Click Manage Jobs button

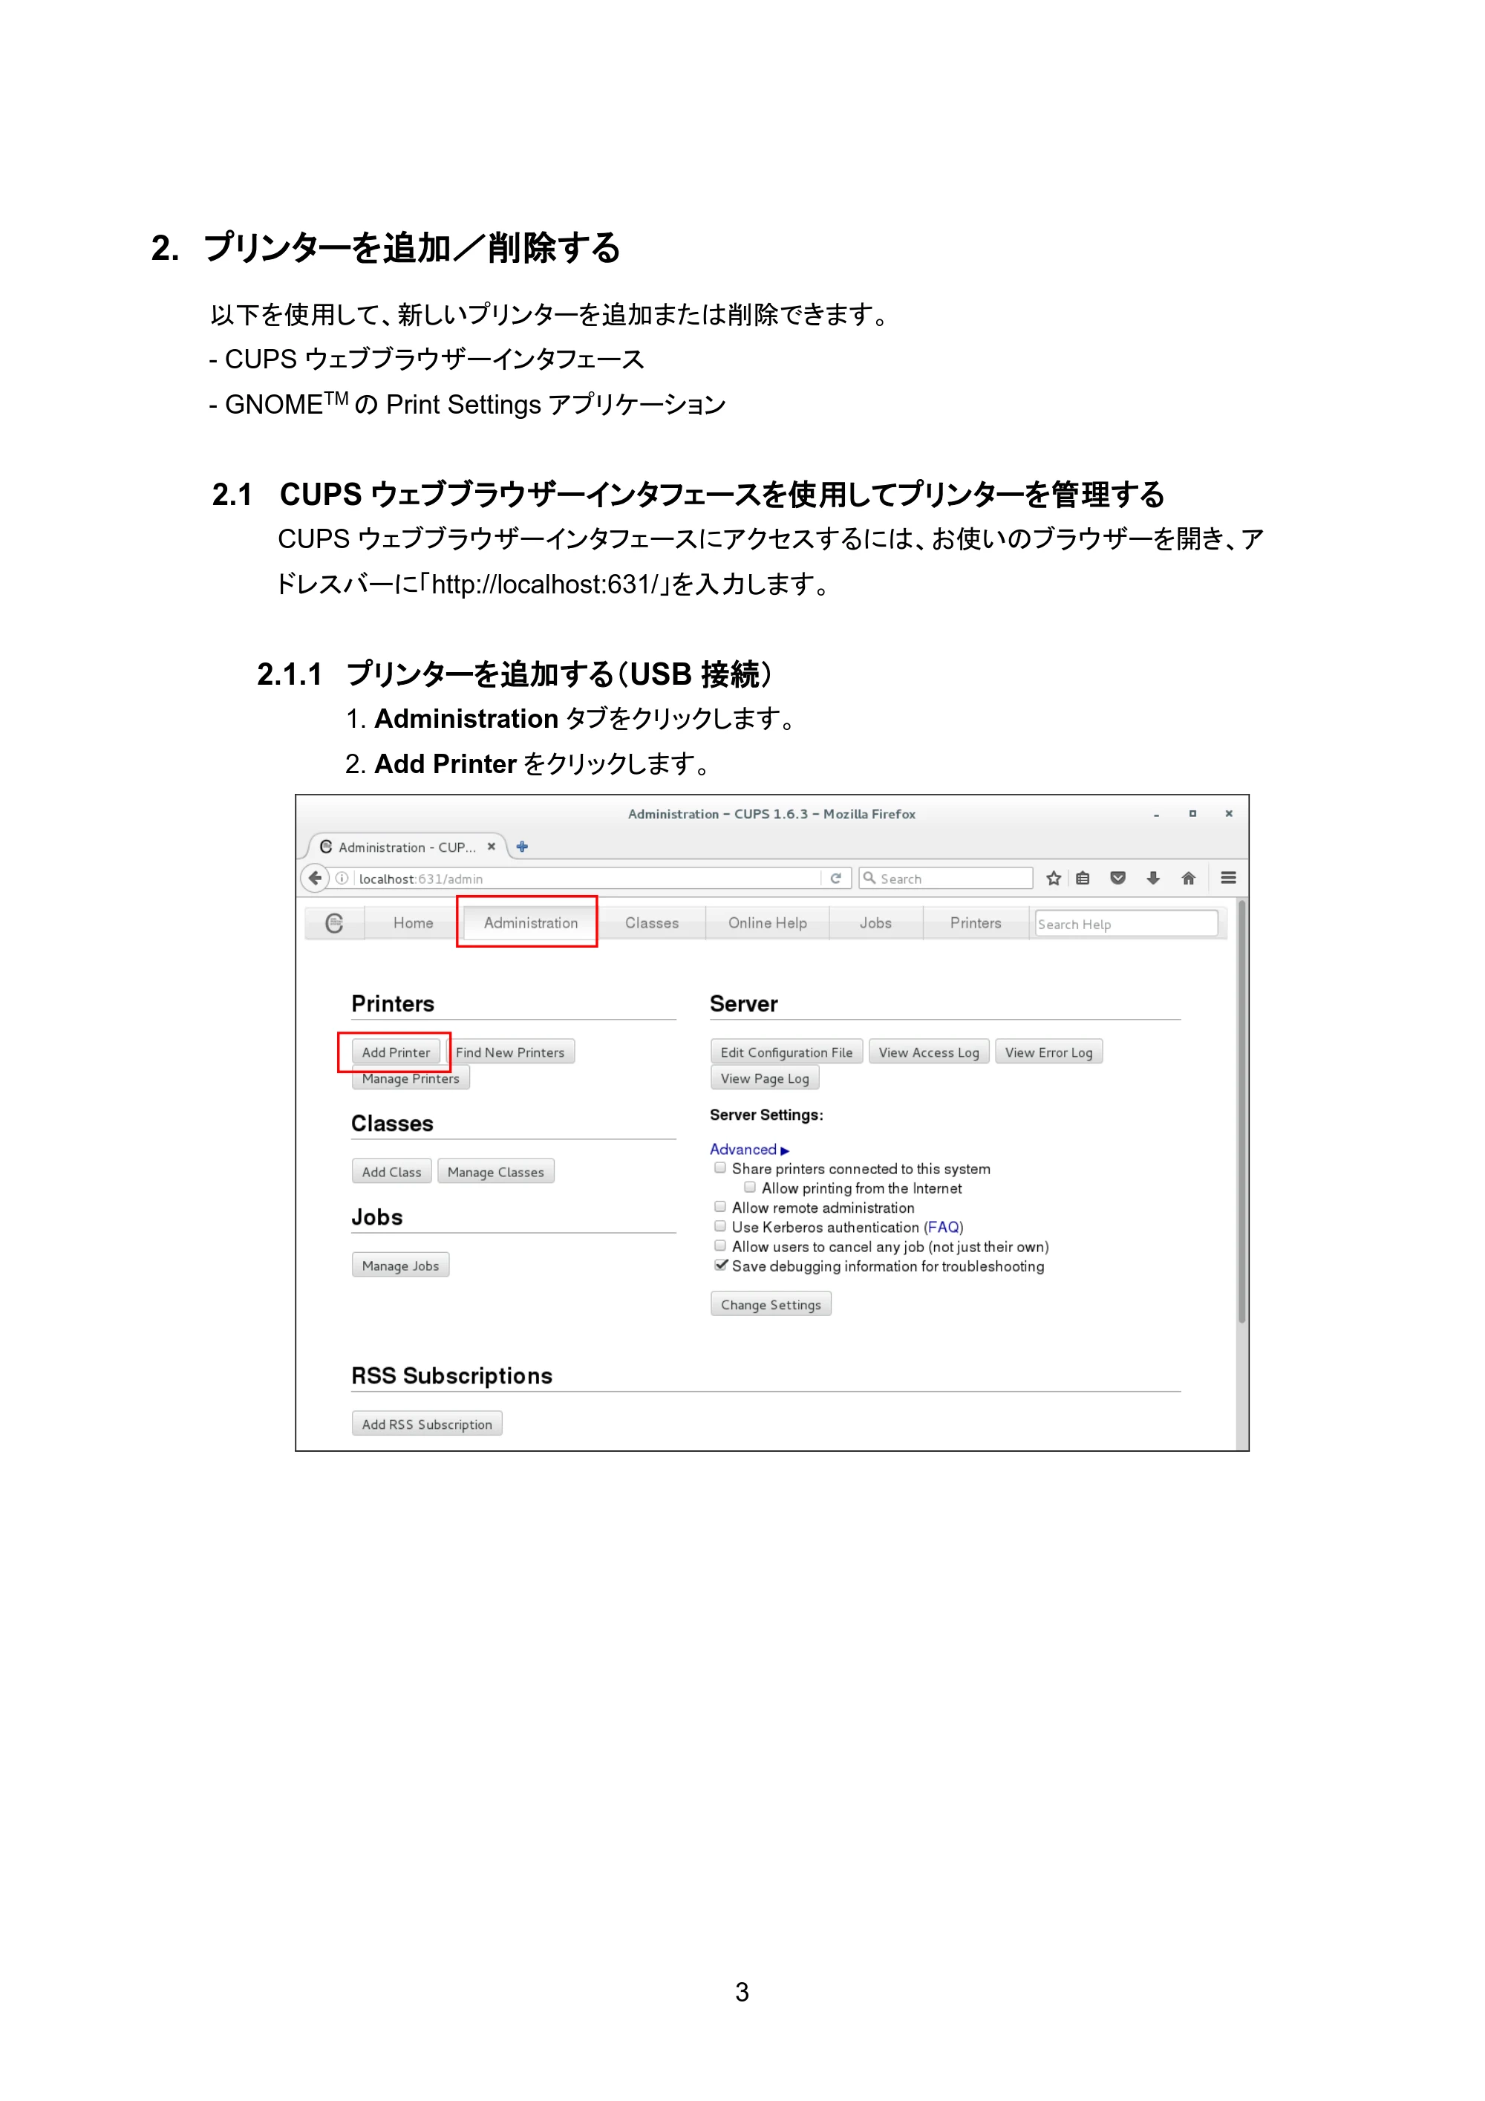[x=400, y=1266]
